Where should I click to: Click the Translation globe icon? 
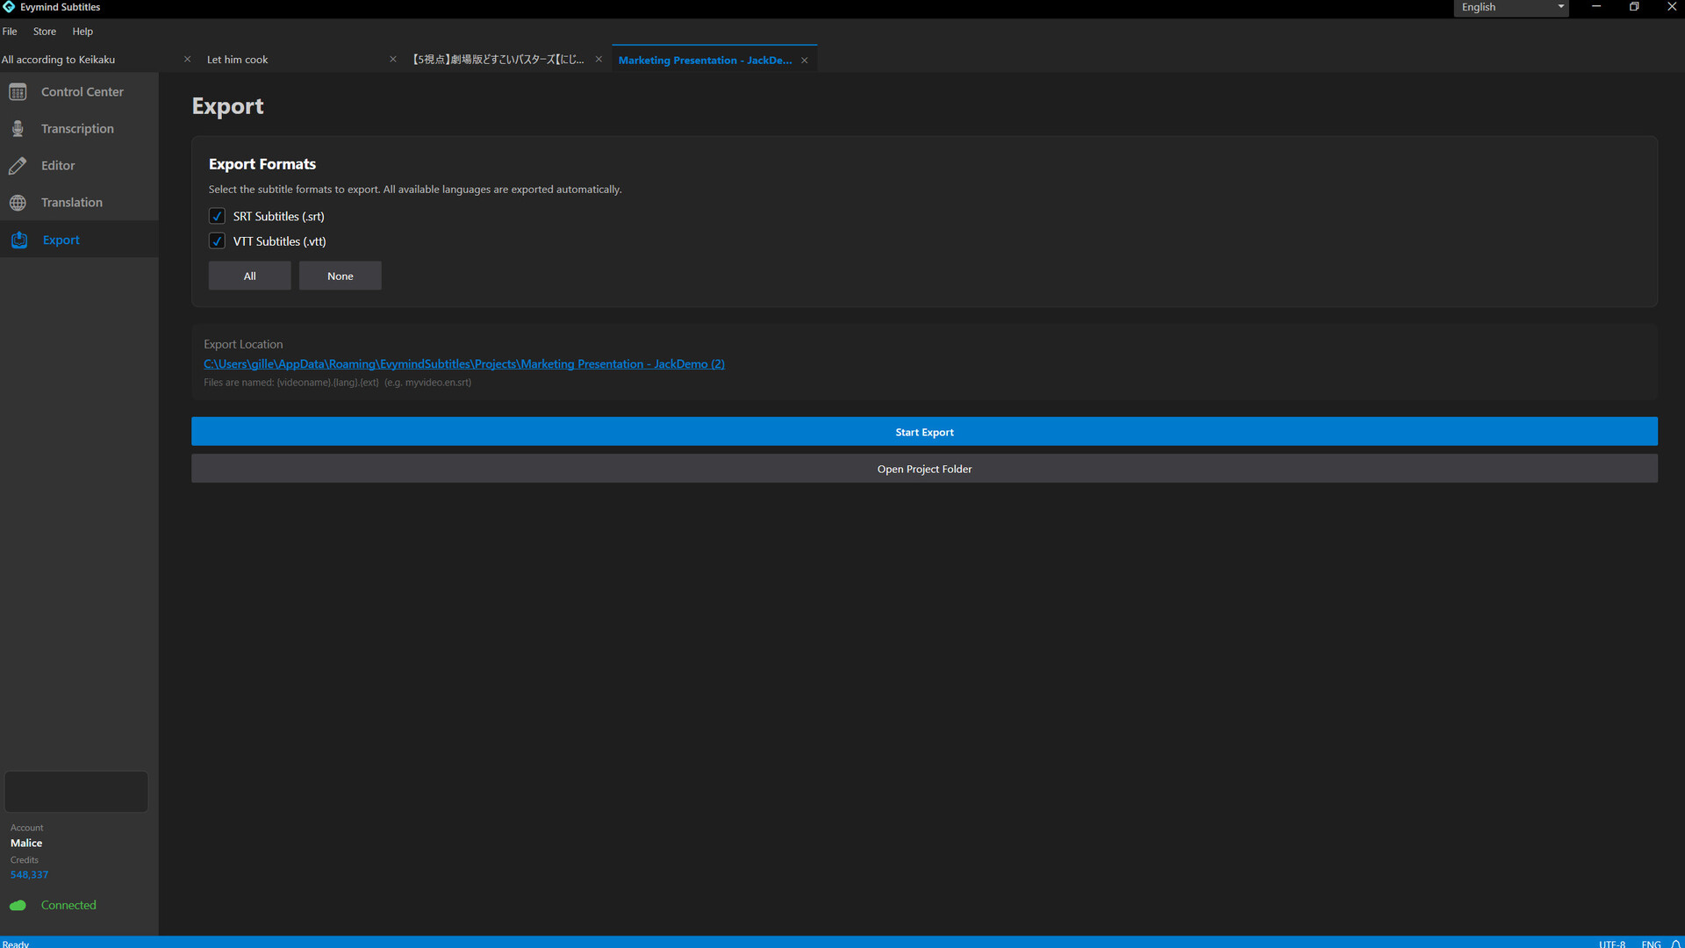18,203
